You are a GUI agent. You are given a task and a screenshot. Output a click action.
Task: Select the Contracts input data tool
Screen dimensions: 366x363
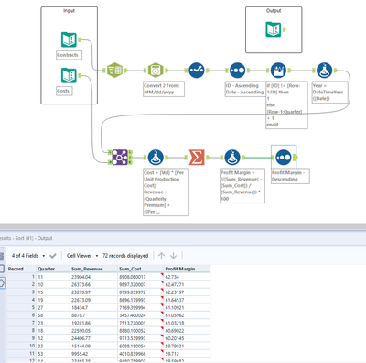pyautogui.click(x=69, y=39)
